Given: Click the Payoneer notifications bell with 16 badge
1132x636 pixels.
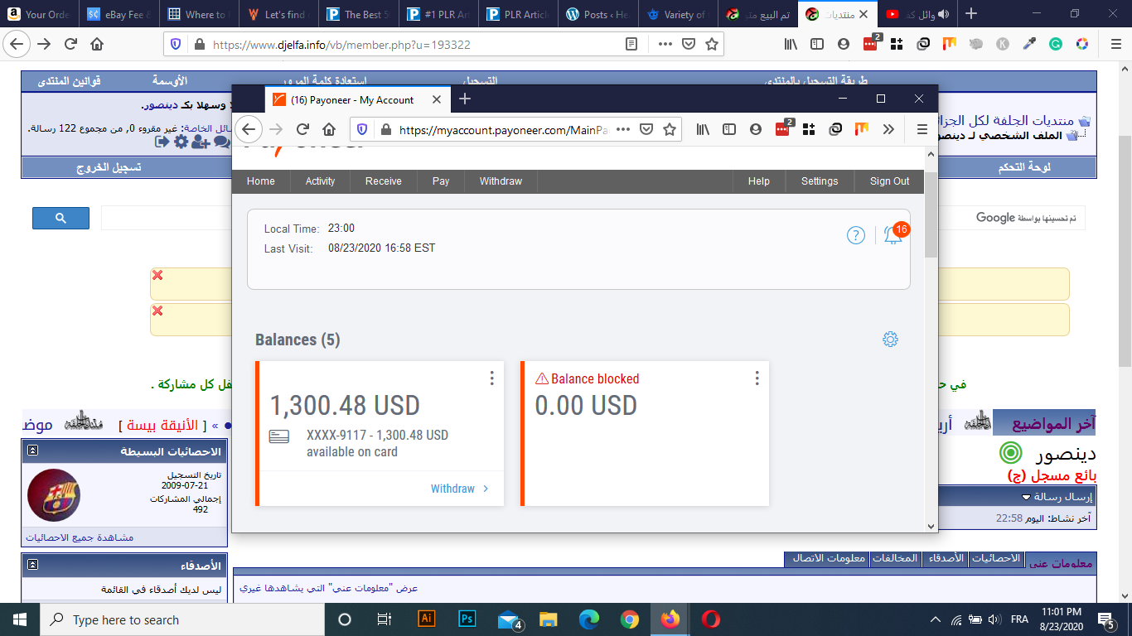Looking at the screenshot, I should (893, 235).
